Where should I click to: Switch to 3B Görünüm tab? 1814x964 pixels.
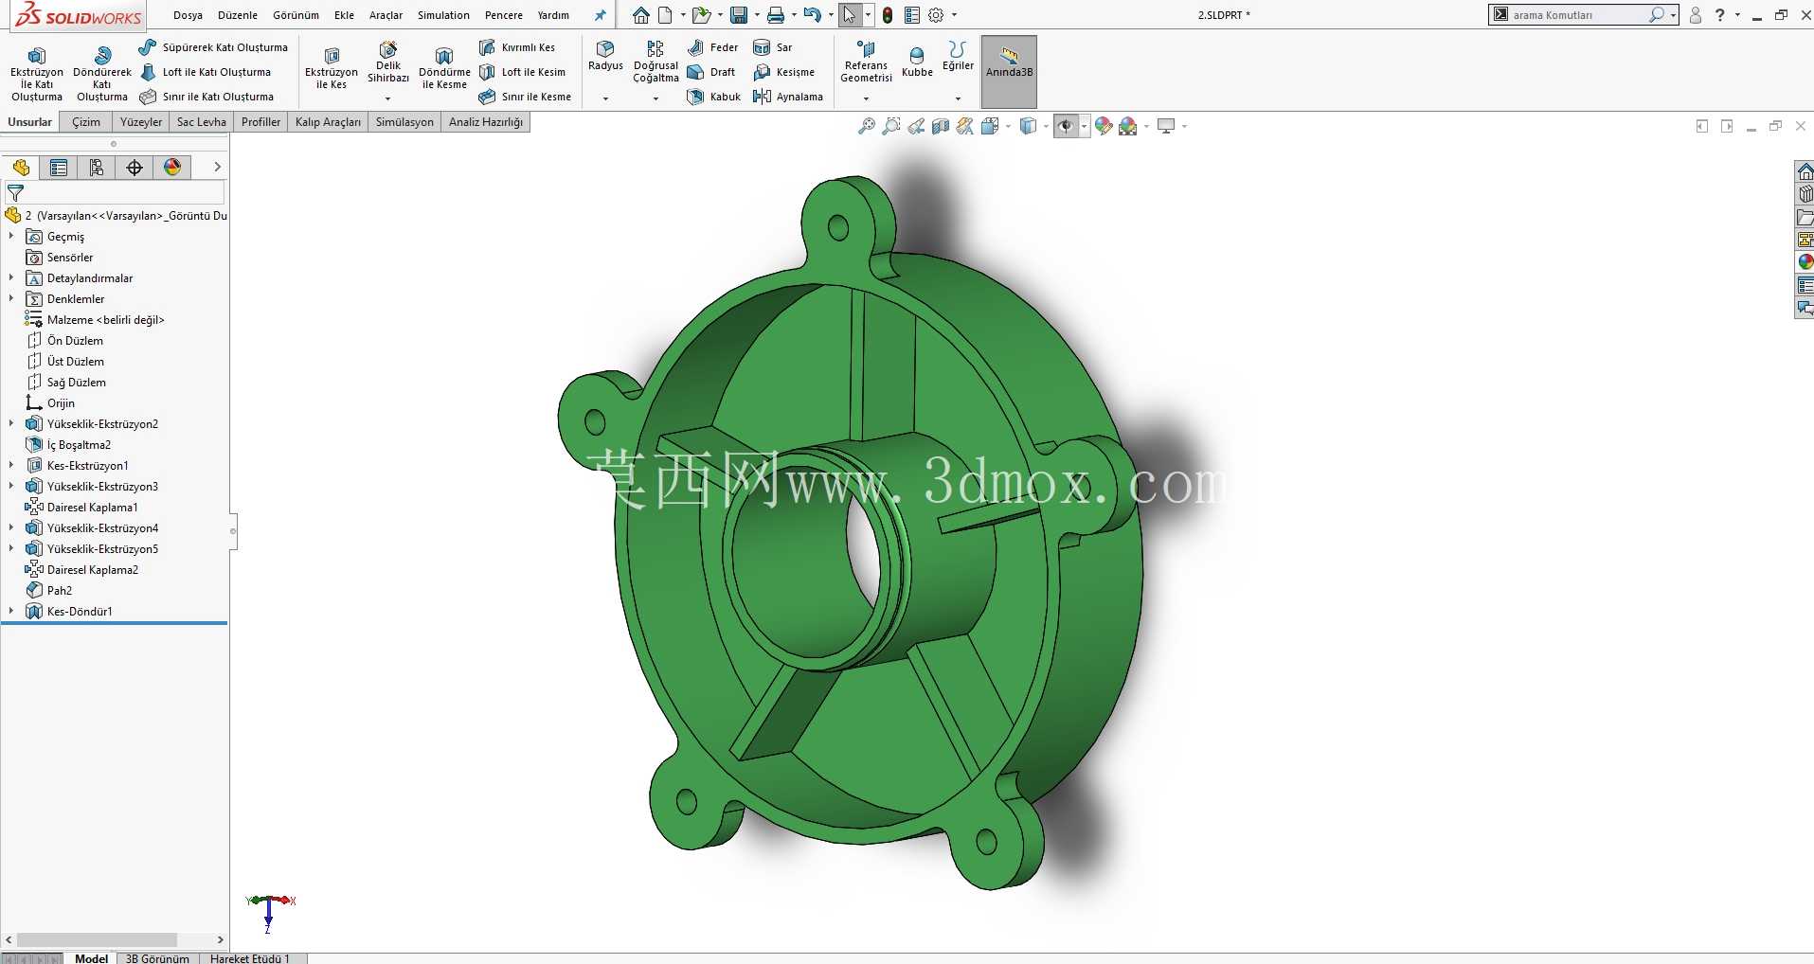point(157,958)
